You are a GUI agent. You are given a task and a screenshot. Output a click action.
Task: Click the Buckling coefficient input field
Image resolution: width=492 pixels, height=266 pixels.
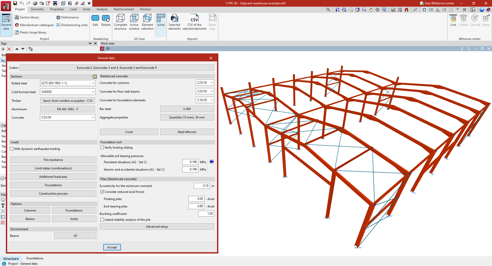point(206,214)
